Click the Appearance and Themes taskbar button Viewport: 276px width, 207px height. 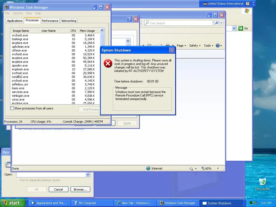50,203
